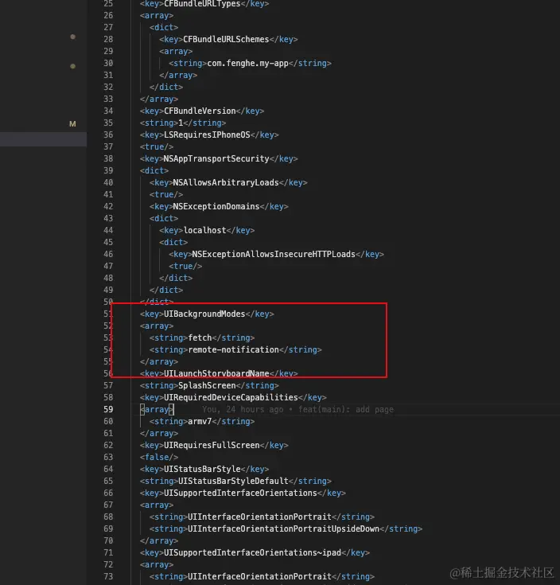560x585 pixels.
Task: Click the array tag on active line 59
Action: pos(157,409)
